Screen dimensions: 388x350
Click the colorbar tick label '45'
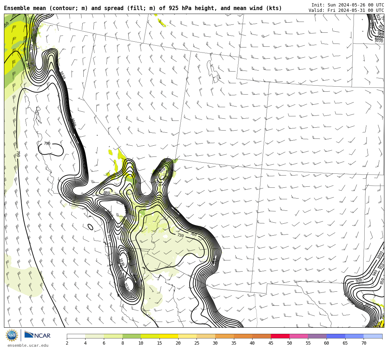pyautogui.click(x=271, y=343)
